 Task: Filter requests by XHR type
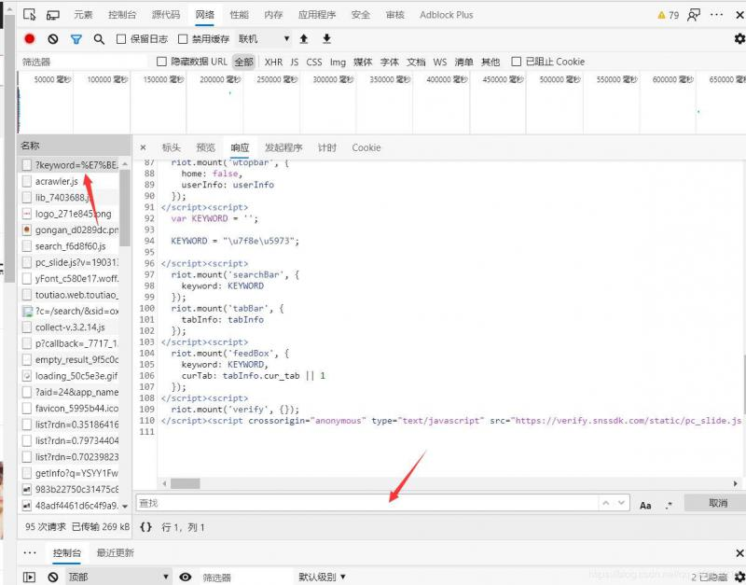click(x=273, y=62)
